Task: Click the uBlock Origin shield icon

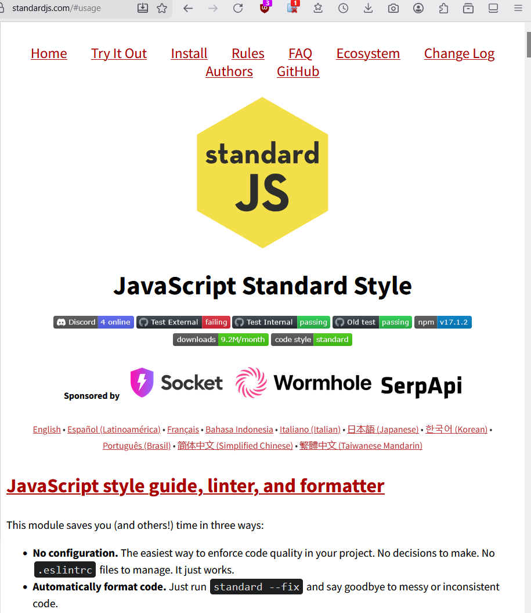Action: (x=265, y=9)
